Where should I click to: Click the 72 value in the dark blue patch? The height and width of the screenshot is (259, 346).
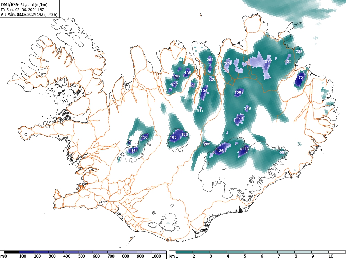[x=301, y=78]
